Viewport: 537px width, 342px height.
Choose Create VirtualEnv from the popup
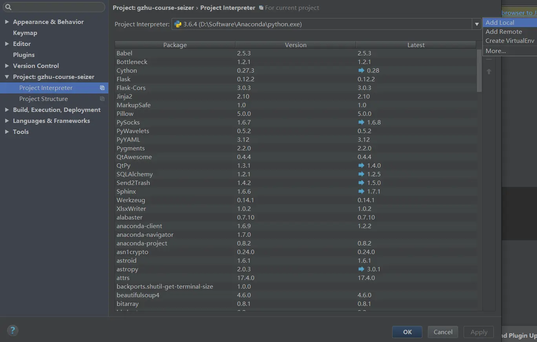(510, 41)
